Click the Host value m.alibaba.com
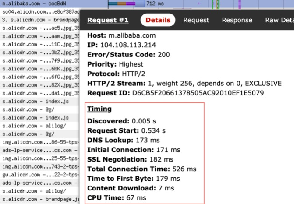 pos(132,35)
